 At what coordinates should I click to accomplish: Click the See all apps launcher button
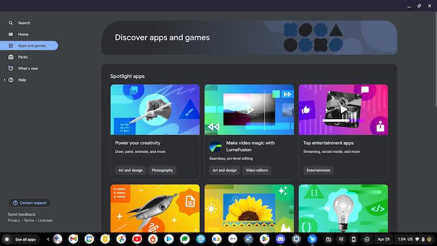[x=21, y=239]
